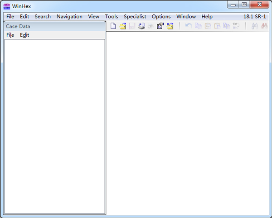Click the grayed Undo arrow icon
This screenshot has height=218, width=272.
(189, 26)
